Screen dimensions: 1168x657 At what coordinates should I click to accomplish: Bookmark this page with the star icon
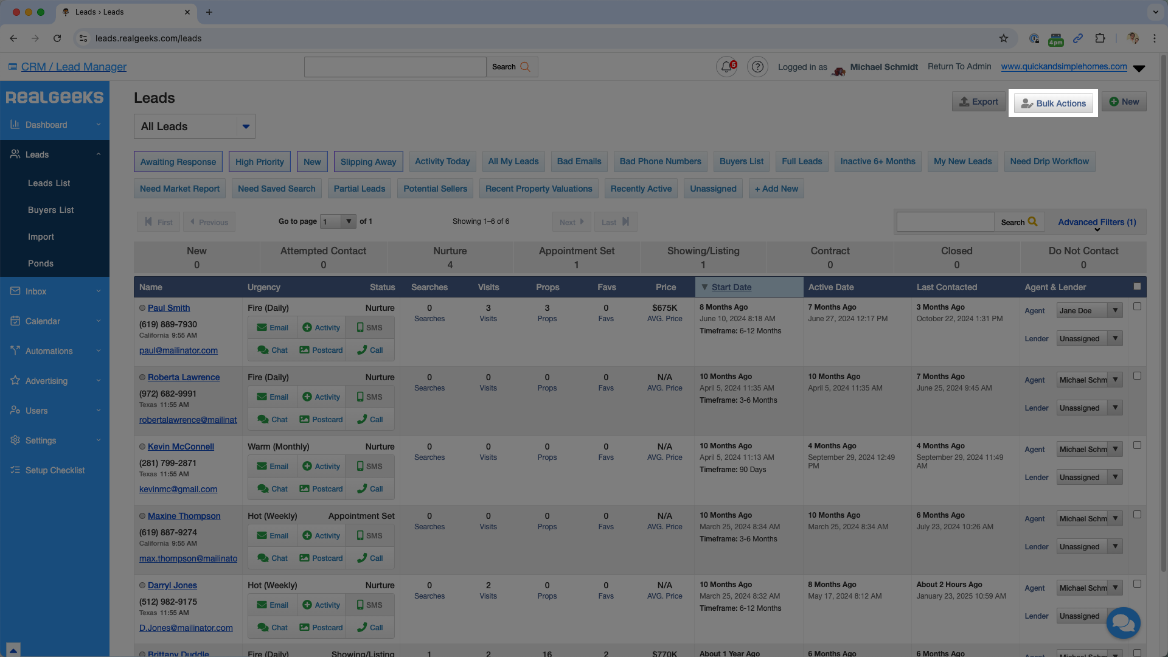(x=1004, y=38)
